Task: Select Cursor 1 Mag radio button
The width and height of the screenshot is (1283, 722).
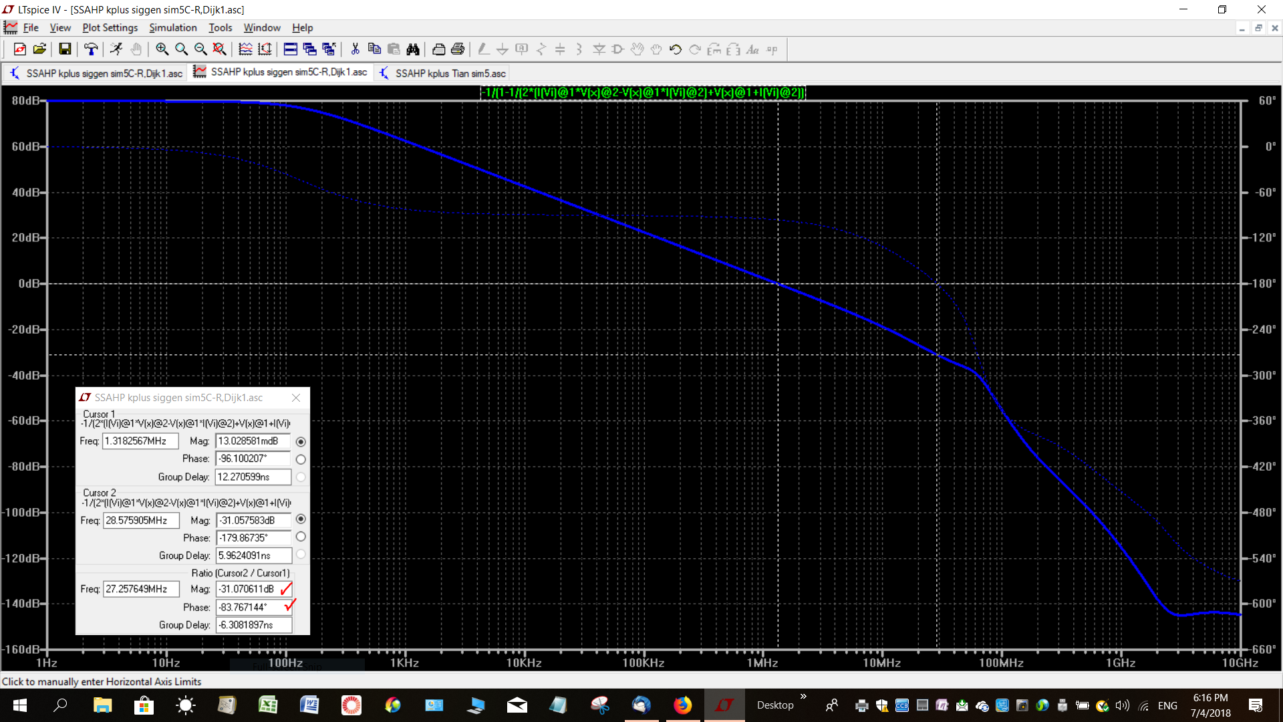Action: pos(301,441)
